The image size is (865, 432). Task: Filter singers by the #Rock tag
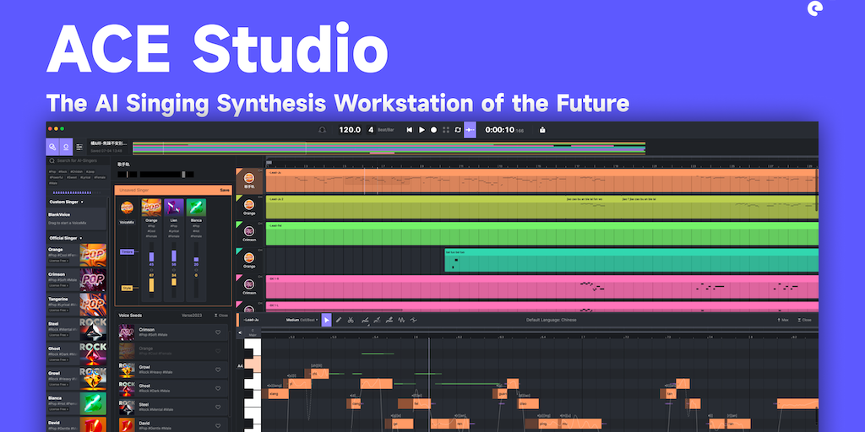(x=62, y=171)
